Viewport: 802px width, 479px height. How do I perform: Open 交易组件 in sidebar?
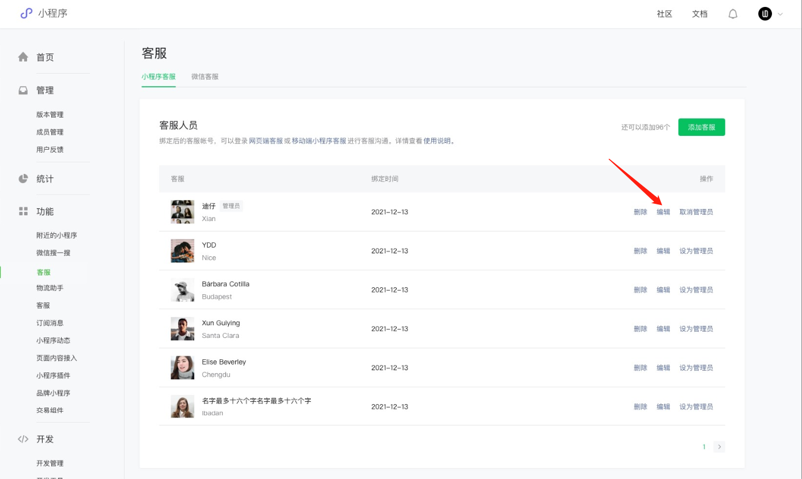coord(50,410)
